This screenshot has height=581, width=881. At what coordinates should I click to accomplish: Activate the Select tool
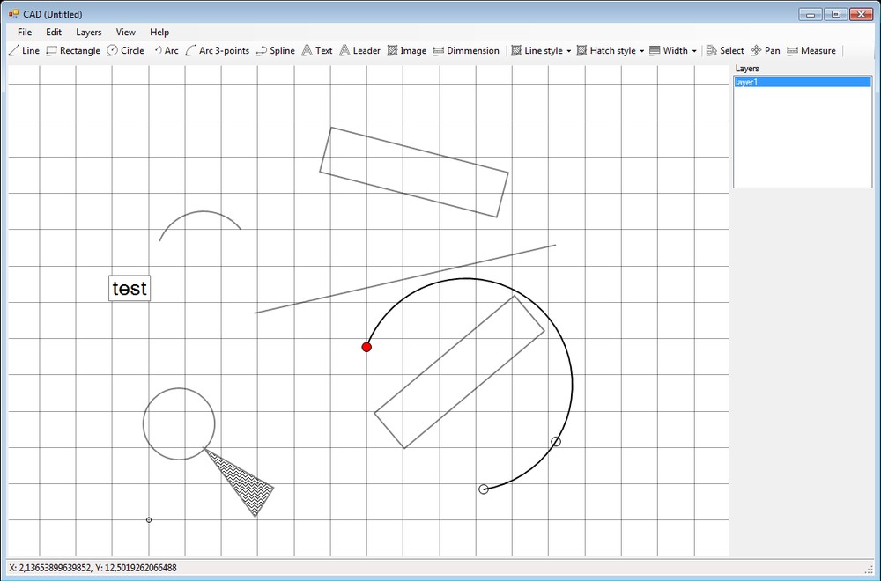click(x=725, y=50)
